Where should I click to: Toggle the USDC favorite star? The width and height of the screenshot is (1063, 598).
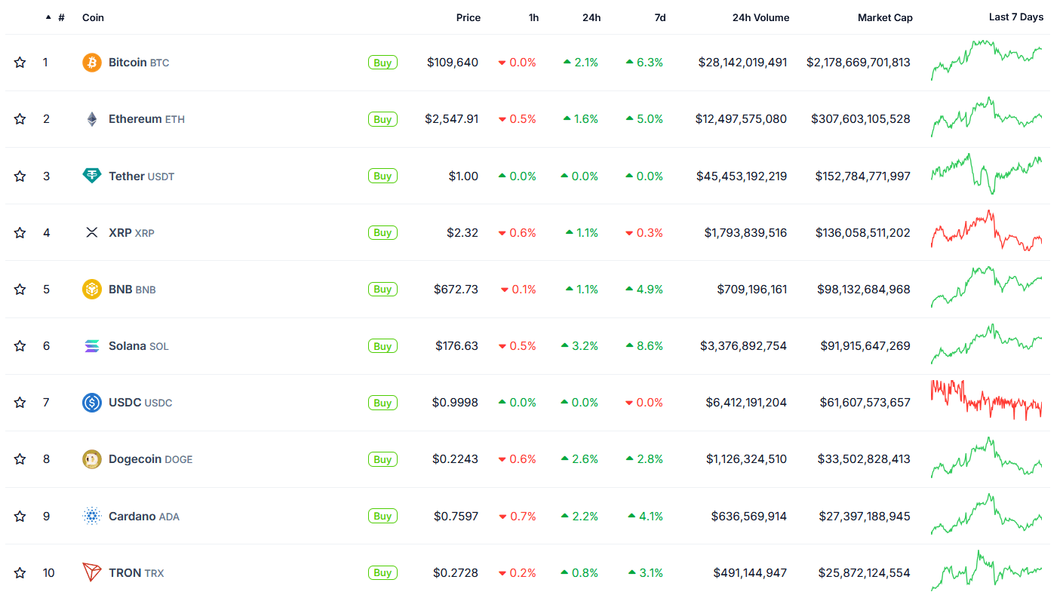(x=20, y=403)
